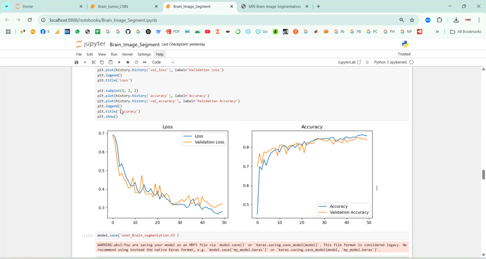Click the Trusted notebook button
Viewport: 486px width, 259px height.
[x=404, y=54]
